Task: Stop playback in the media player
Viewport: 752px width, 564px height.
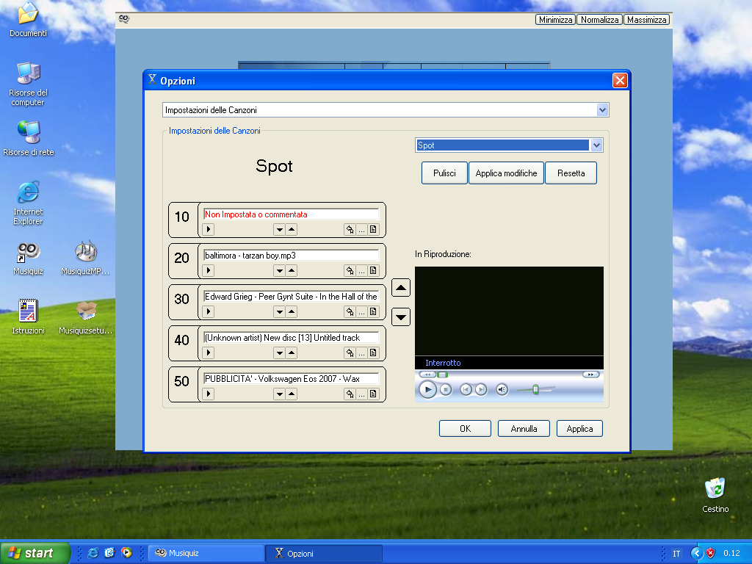Action: [x=446, y=390]
